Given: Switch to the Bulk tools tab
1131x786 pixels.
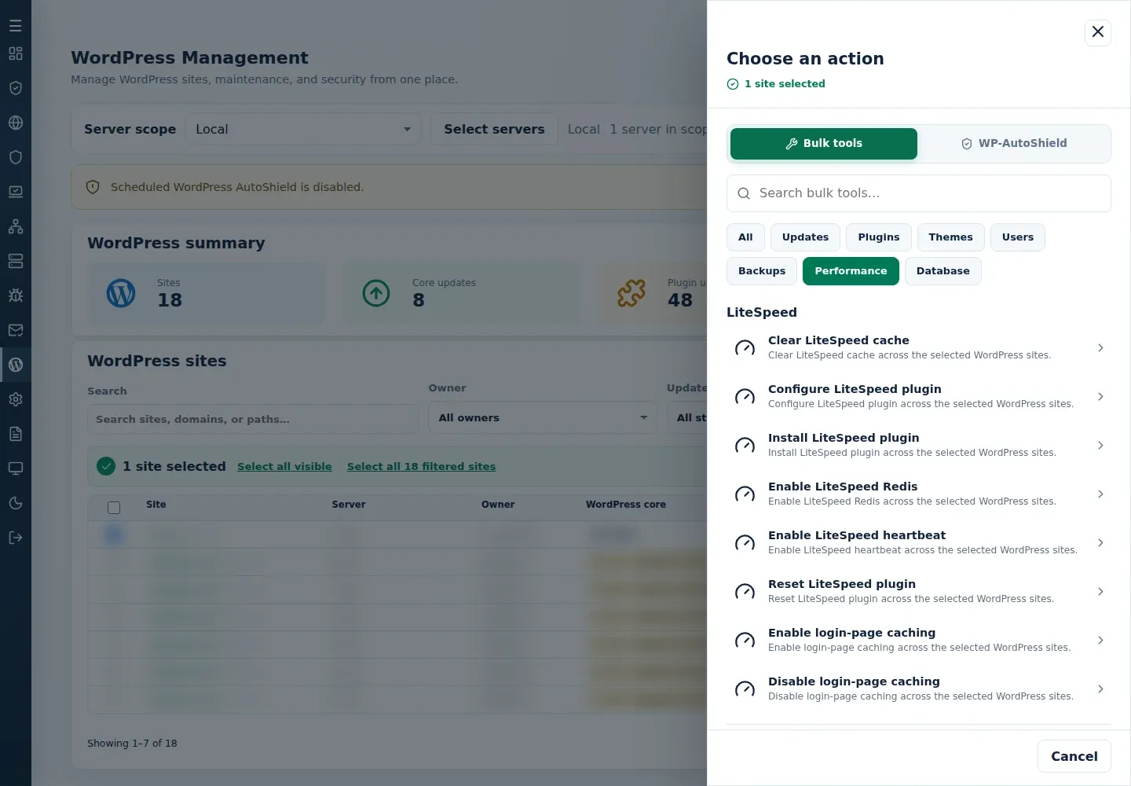Looking at the screenshot, I should click(x=824, y=144).
